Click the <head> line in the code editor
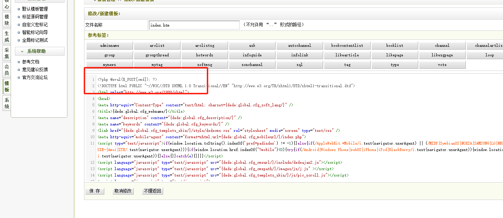503x218 pixels. pyautogui.click(x=104, y=99)
